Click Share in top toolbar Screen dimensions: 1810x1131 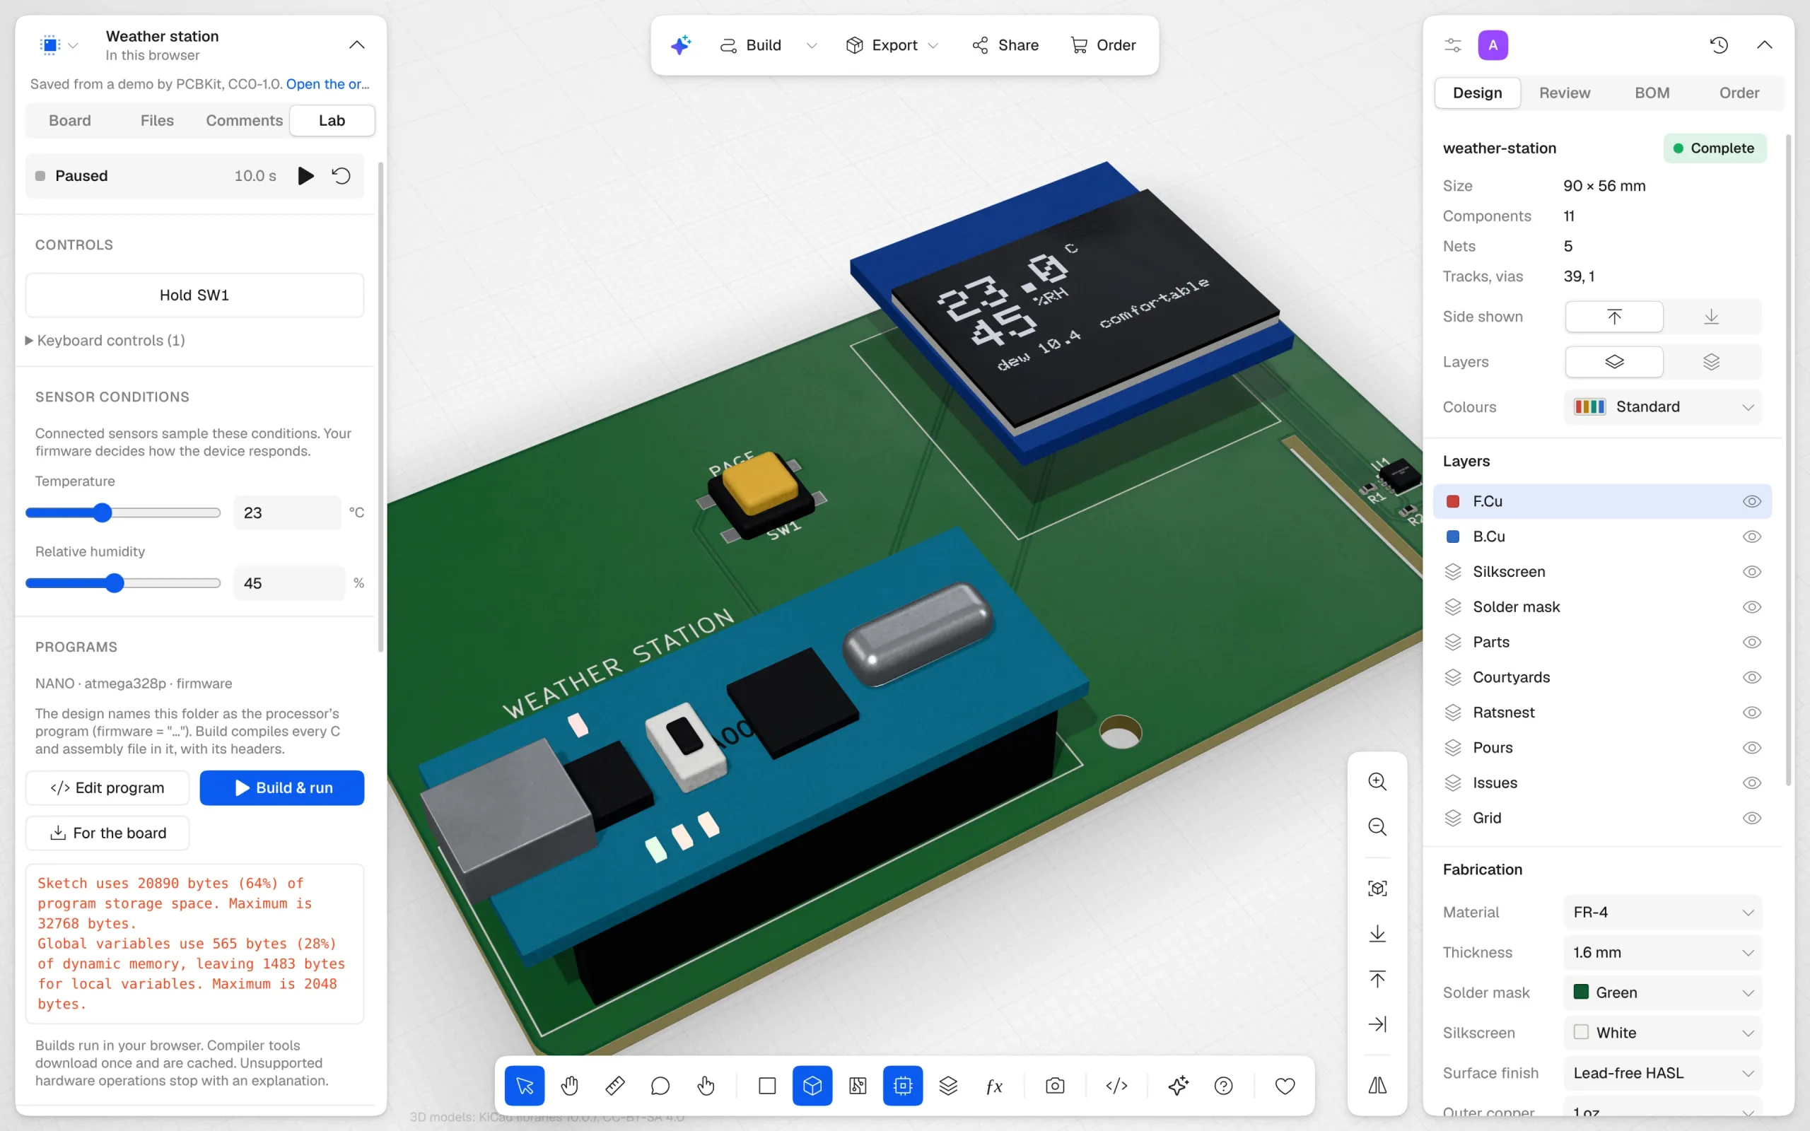click(1005, 45)
